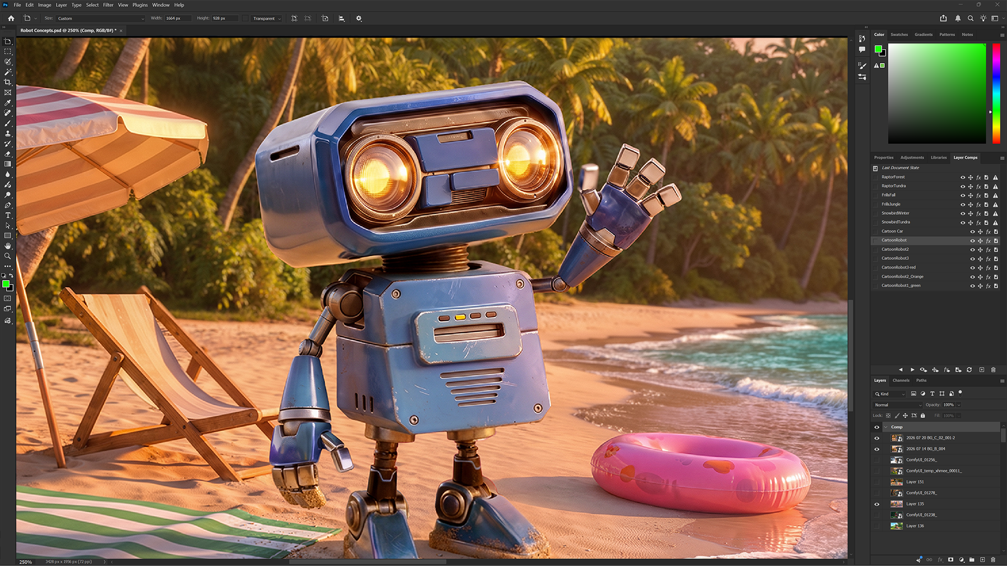Select the Magic Wand tool
Screen dimensions: 1007x566
coord(8,72)
